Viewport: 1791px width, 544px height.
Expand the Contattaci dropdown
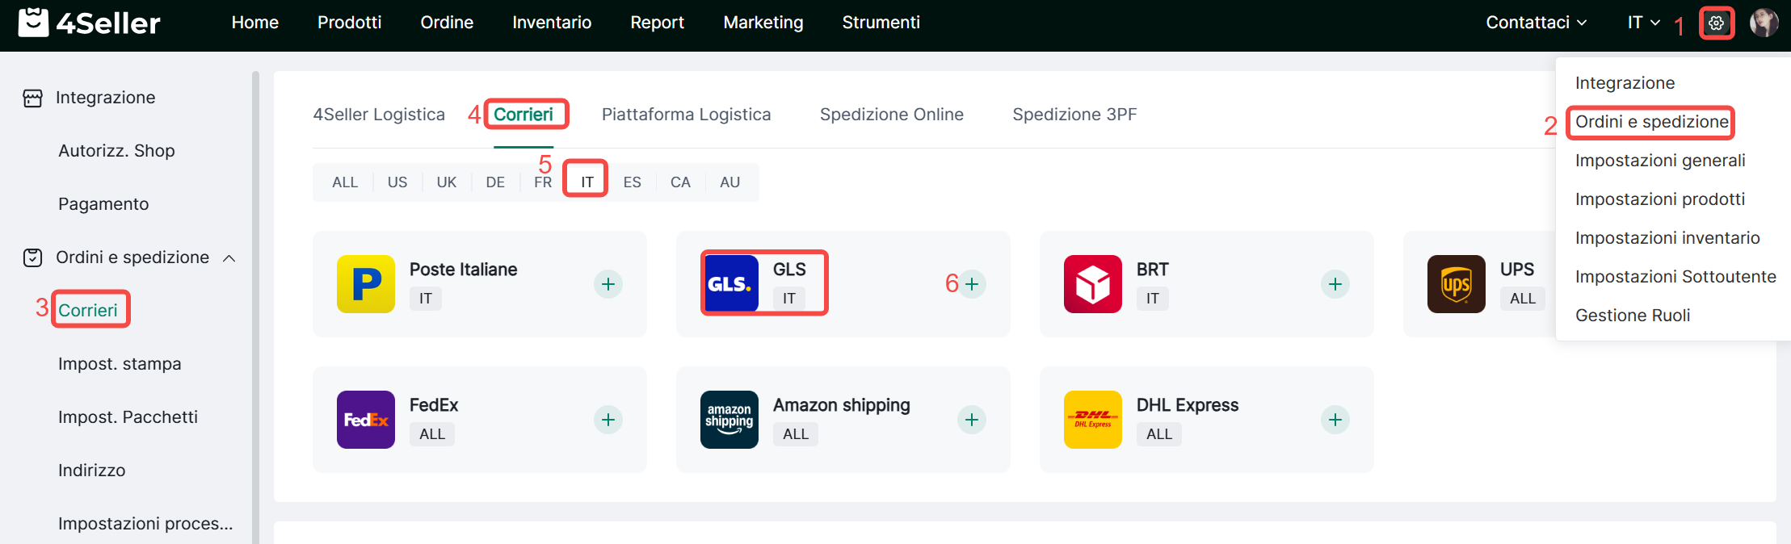coord(1536,23)
